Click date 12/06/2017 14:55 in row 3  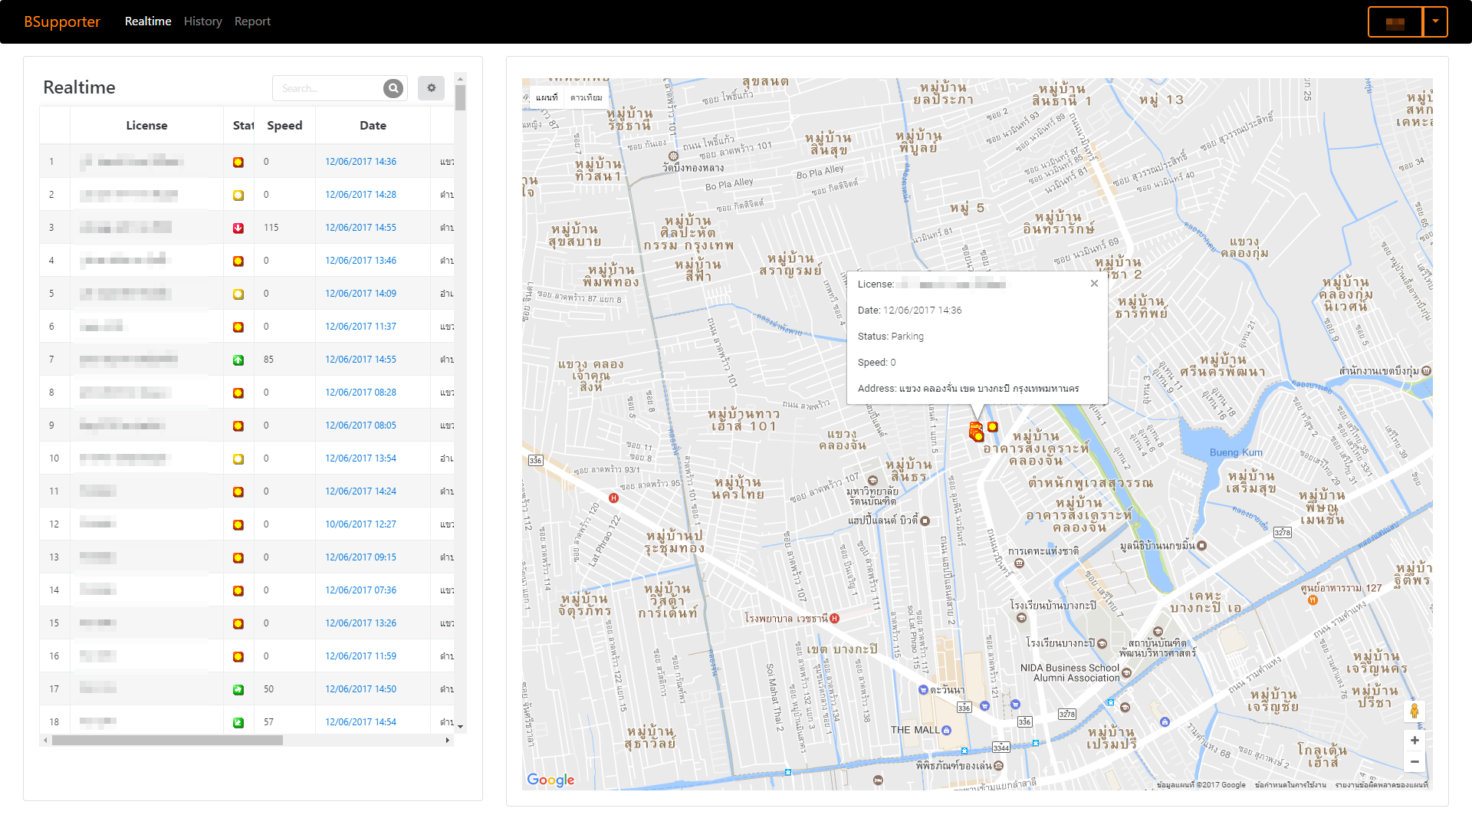pos(360,228)
